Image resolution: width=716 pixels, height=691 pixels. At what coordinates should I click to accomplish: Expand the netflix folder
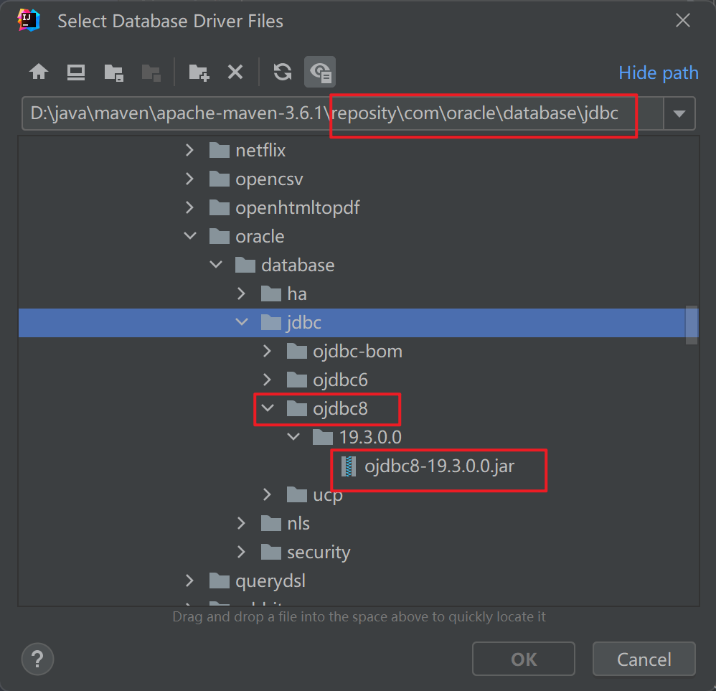click(x=190, y=150)
